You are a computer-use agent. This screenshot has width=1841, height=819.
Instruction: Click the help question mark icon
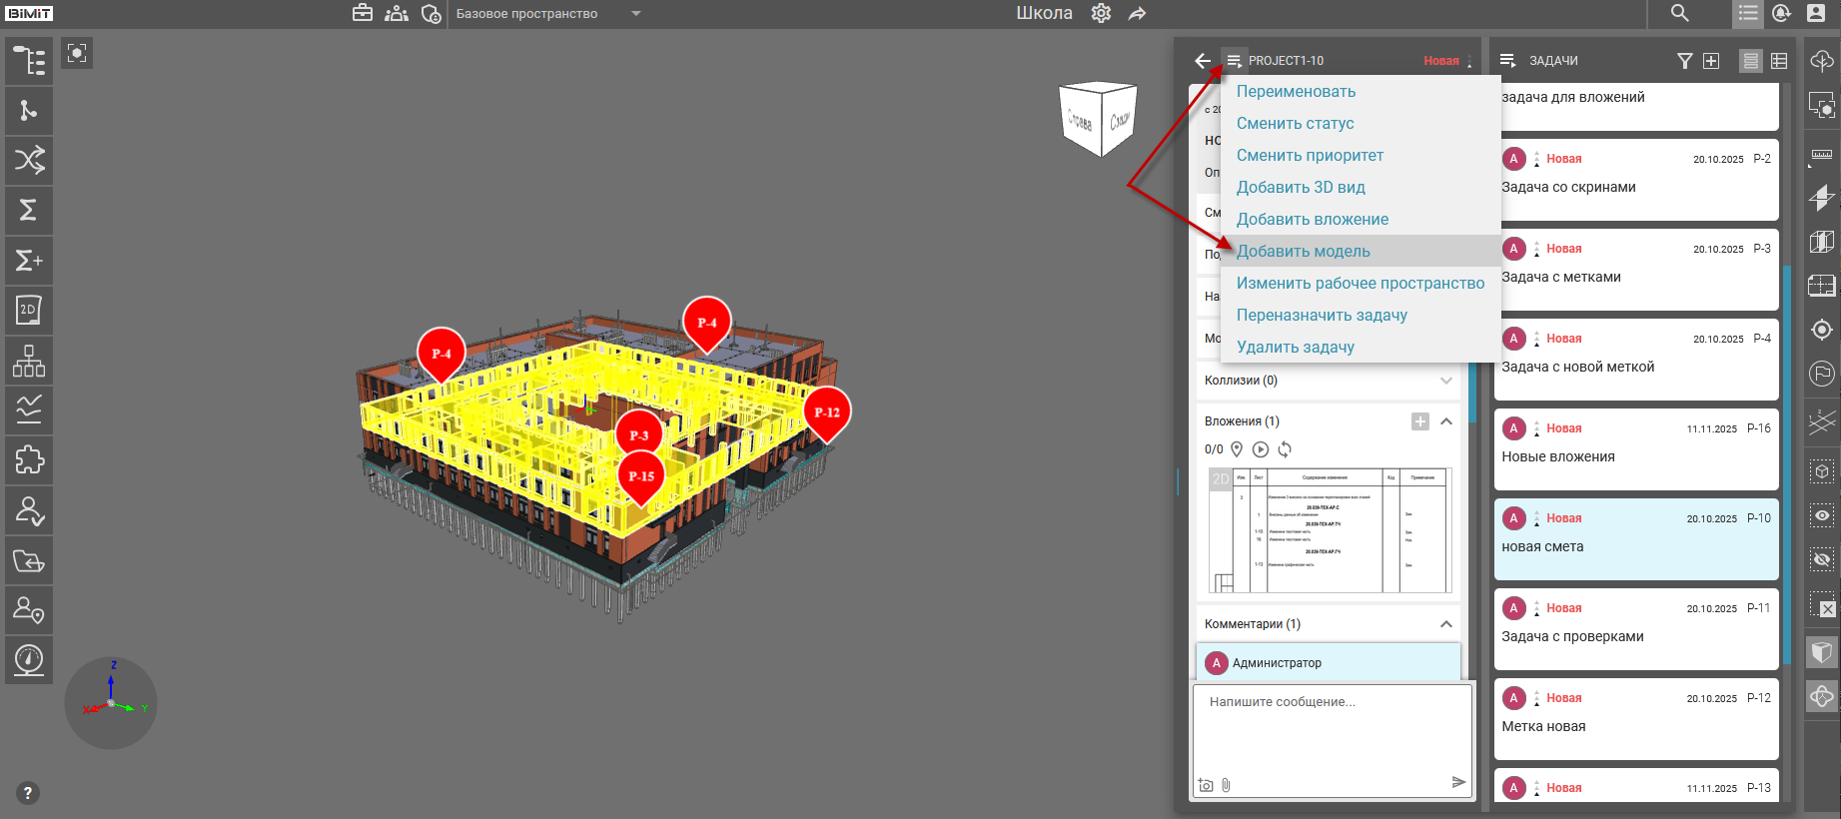click(x=28, y=793)
